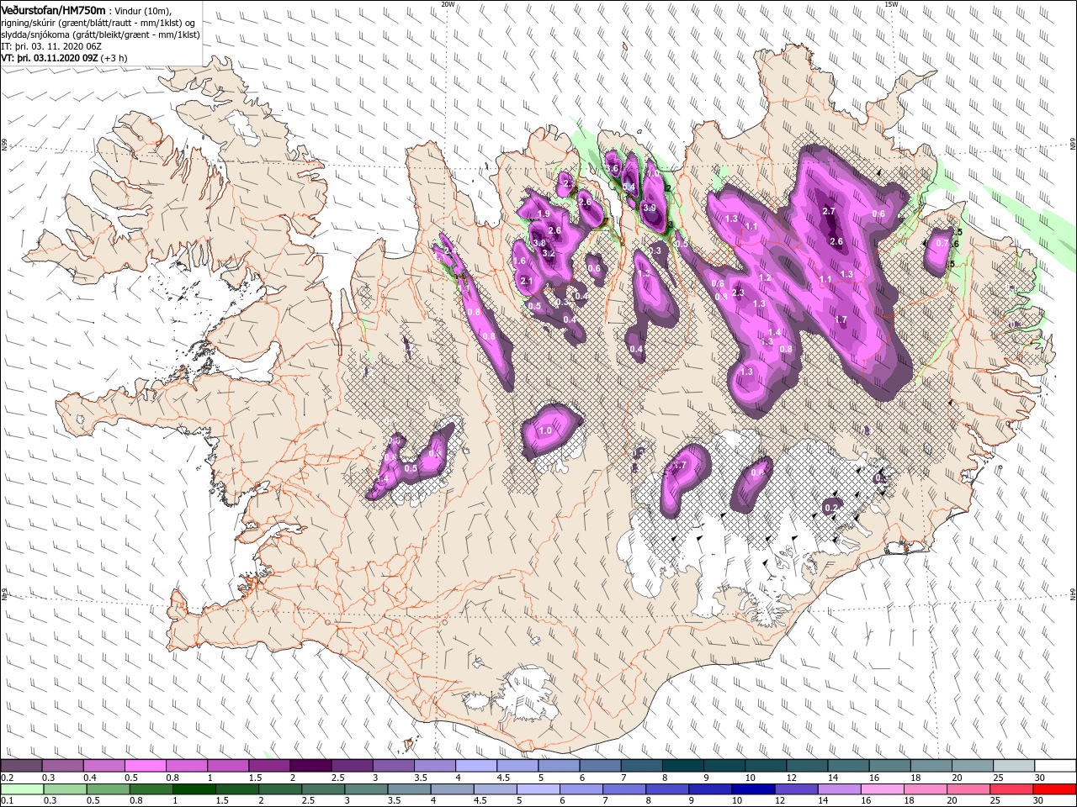The image size is (1077, 807).
Task: Select bottom legend swatch between 25 and 30
Action: tap(1012, 789)
